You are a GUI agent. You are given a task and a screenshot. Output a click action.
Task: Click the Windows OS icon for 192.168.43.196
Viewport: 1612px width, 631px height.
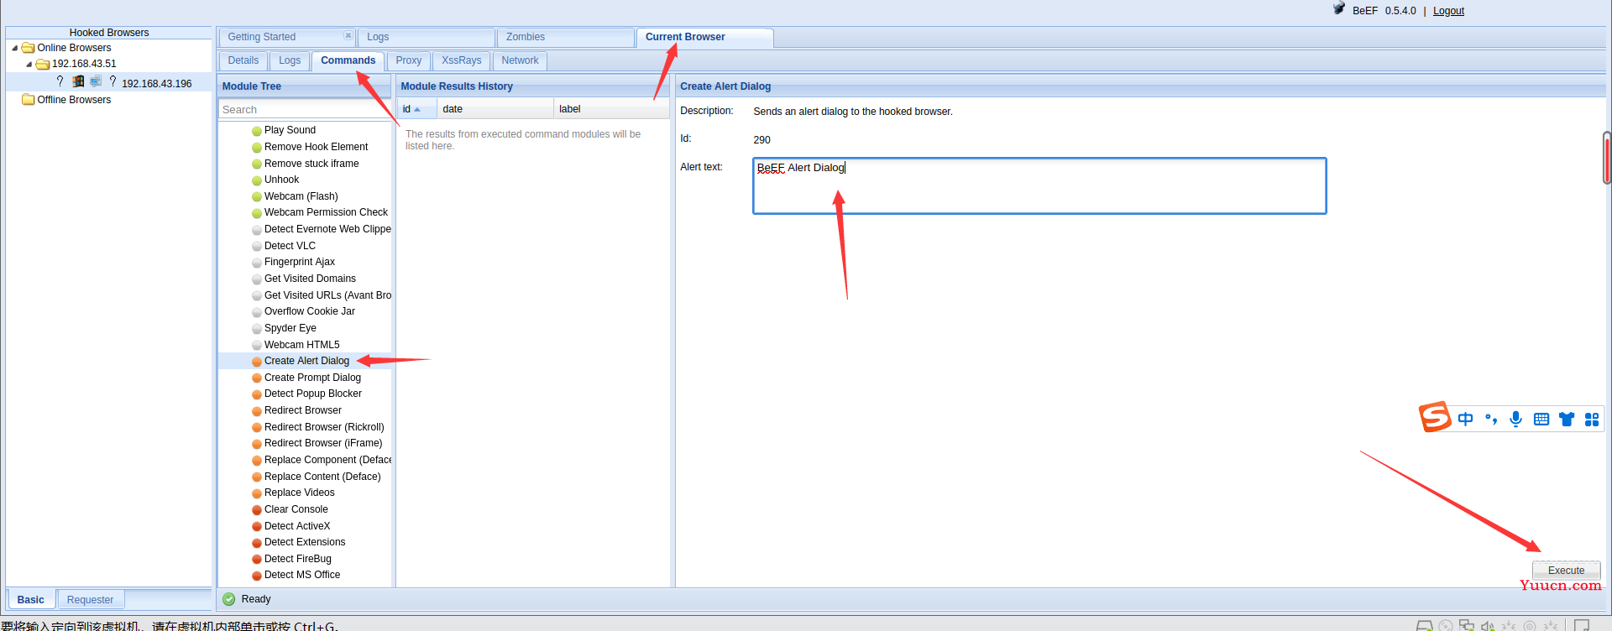78,81
